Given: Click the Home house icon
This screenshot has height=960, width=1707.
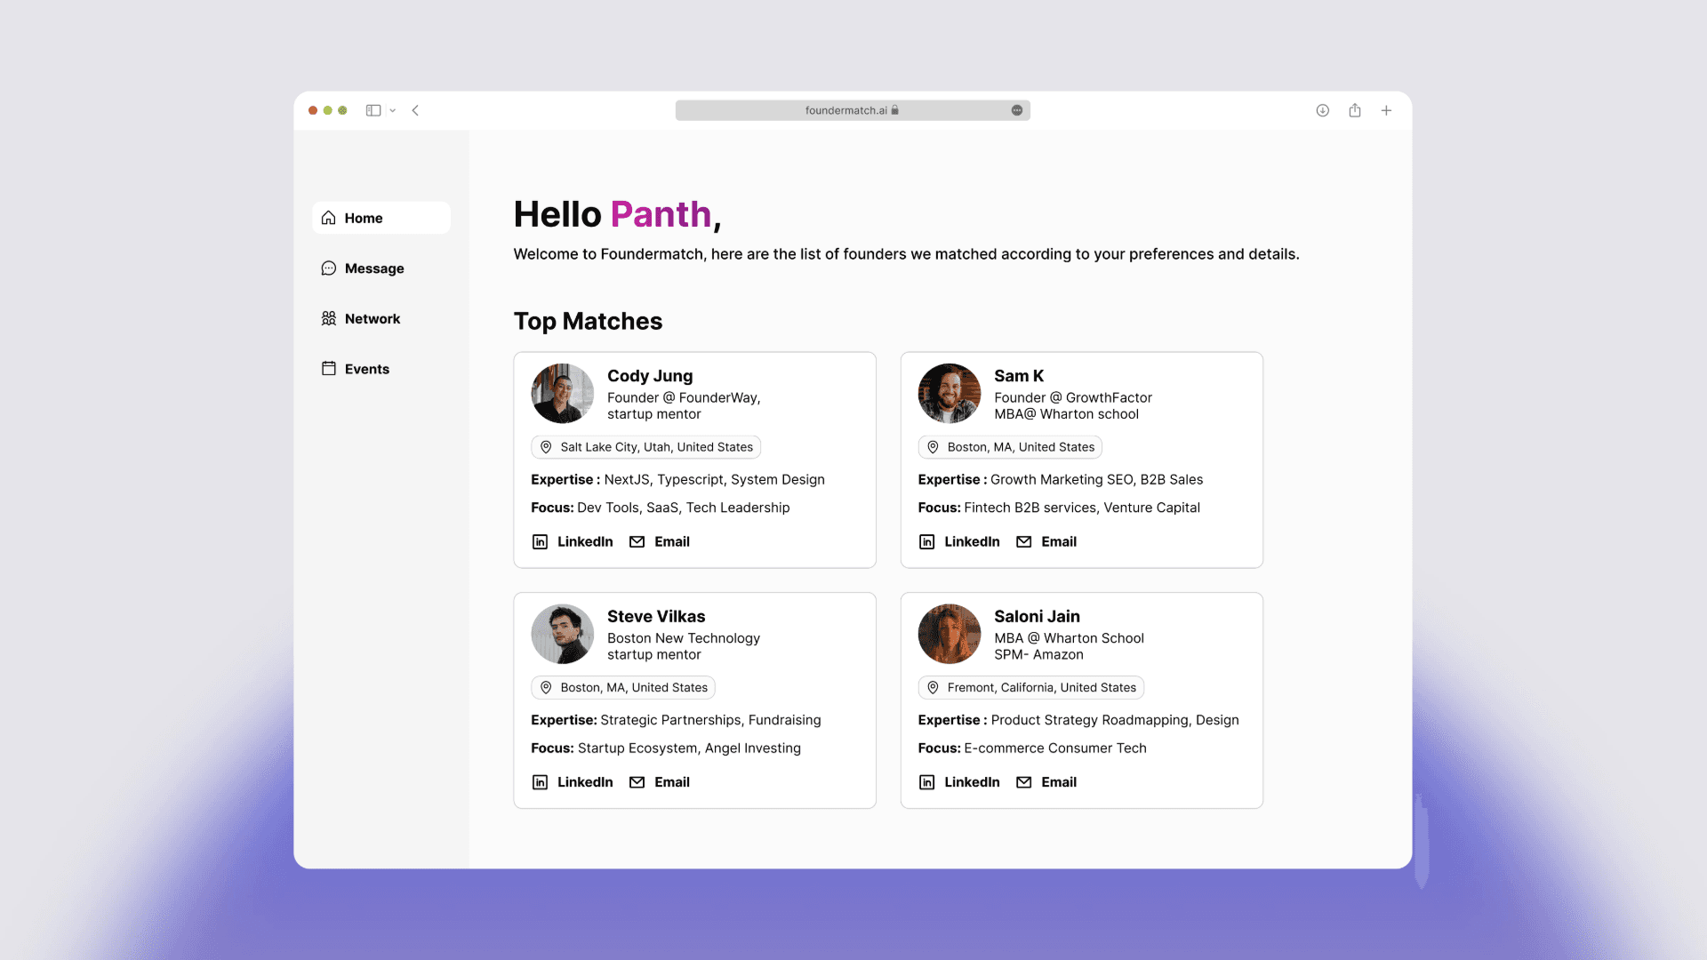Looking at the screenshot, I should coord(329,218).
